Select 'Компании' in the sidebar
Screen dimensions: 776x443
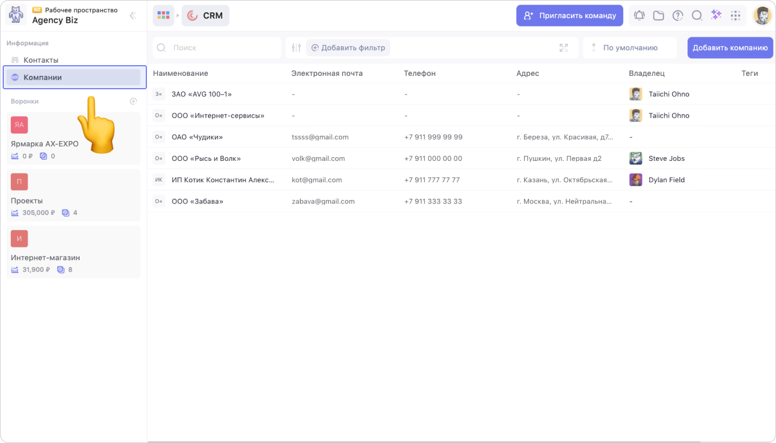[43, 77]
